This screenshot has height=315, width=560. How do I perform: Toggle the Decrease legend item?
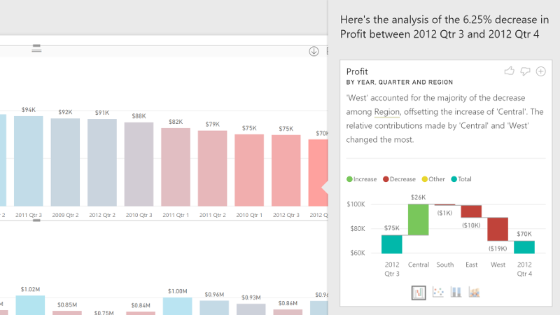400,179
